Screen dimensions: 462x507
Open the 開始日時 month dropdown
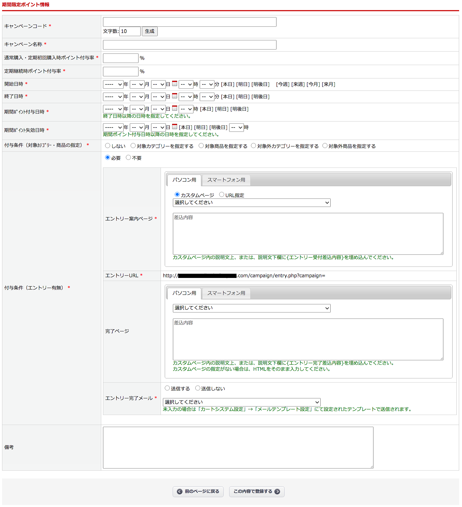(137, 84)
